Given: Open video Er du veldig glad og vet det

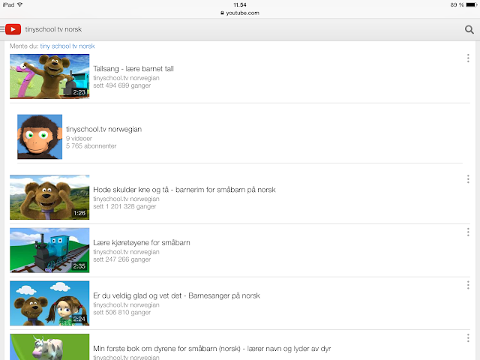Looking at the screenshot, I should [177, 295].
